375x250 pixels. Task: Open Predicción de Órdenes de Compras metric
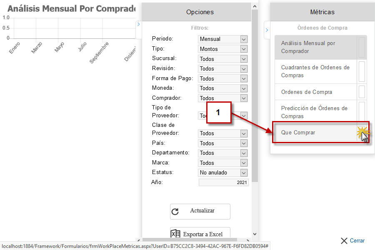(x=315, y=112)
